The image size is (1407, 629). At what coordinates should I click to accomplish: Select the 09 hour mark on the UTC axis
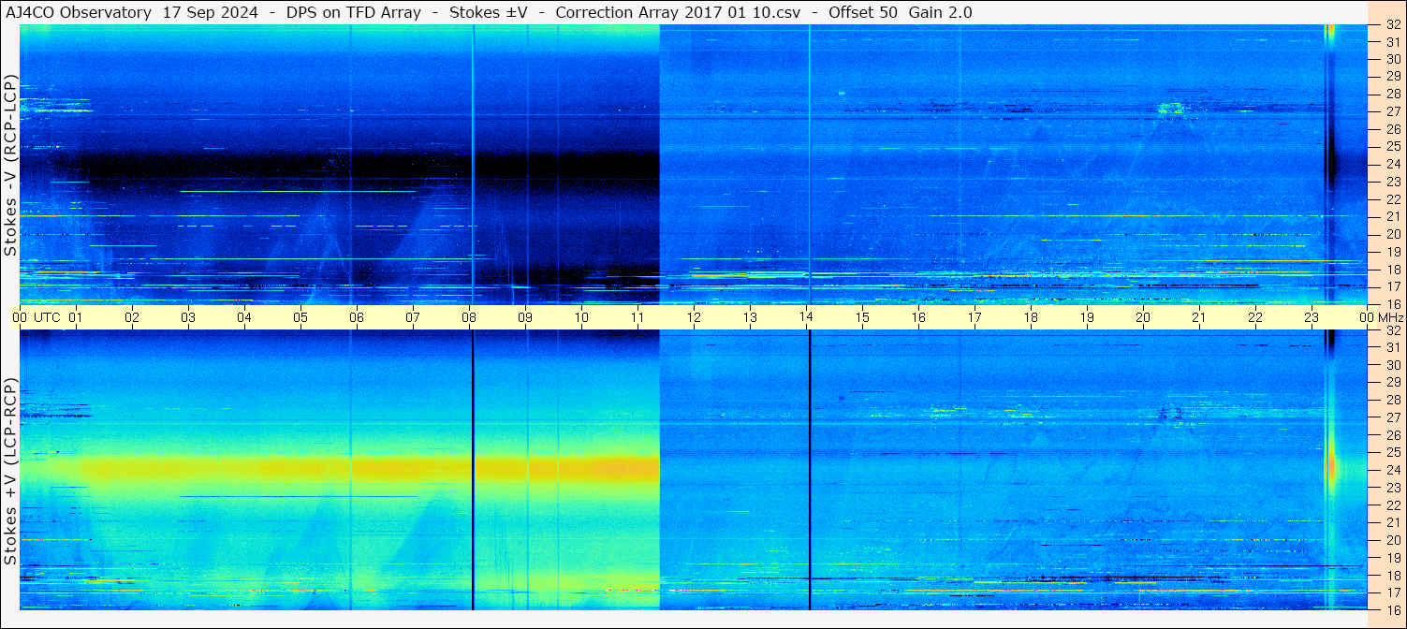point(525,317)
